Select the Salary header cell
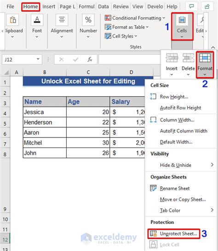 (x=127, y=102)
